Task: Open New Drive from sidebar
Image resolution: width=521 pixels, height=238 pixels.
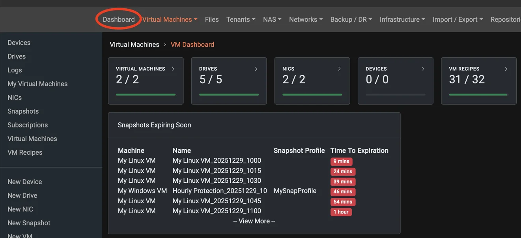Action: (x=22, y=195)
